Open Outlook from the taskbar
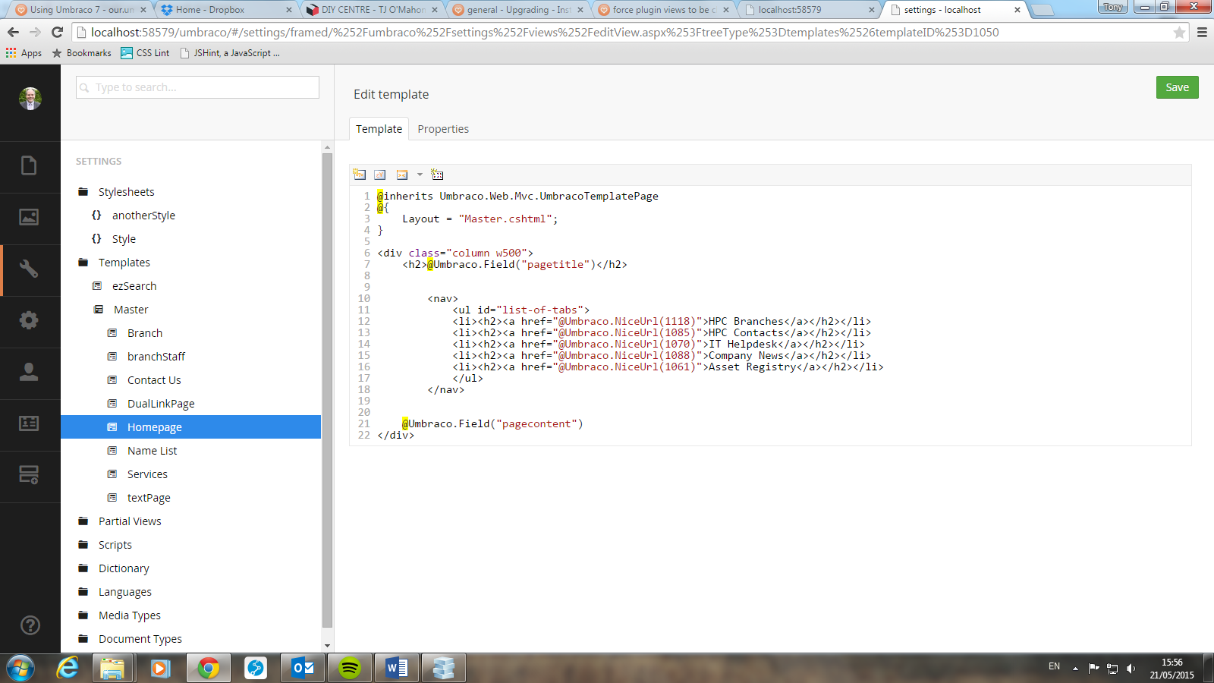Image resolution: width=1214 pixels, height=683 pixels. click(303, 669)
